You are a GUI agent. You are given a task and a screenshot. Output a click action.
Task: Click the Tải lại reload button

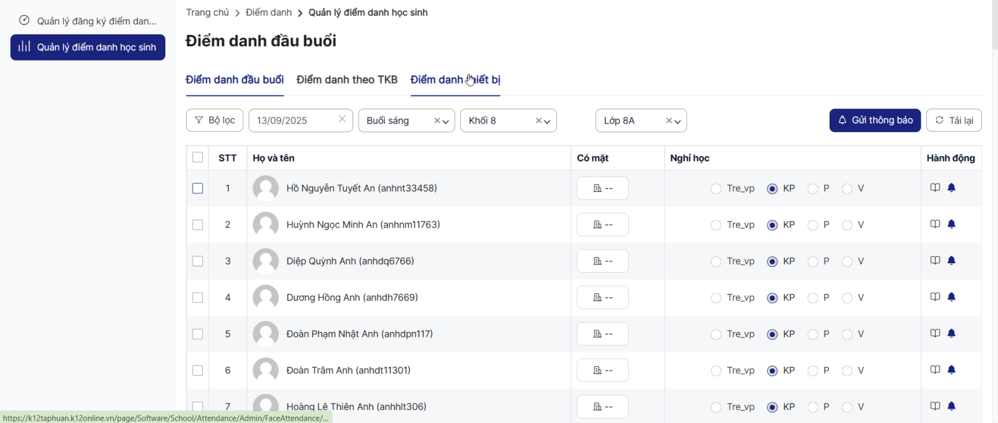tap(954, 120)
